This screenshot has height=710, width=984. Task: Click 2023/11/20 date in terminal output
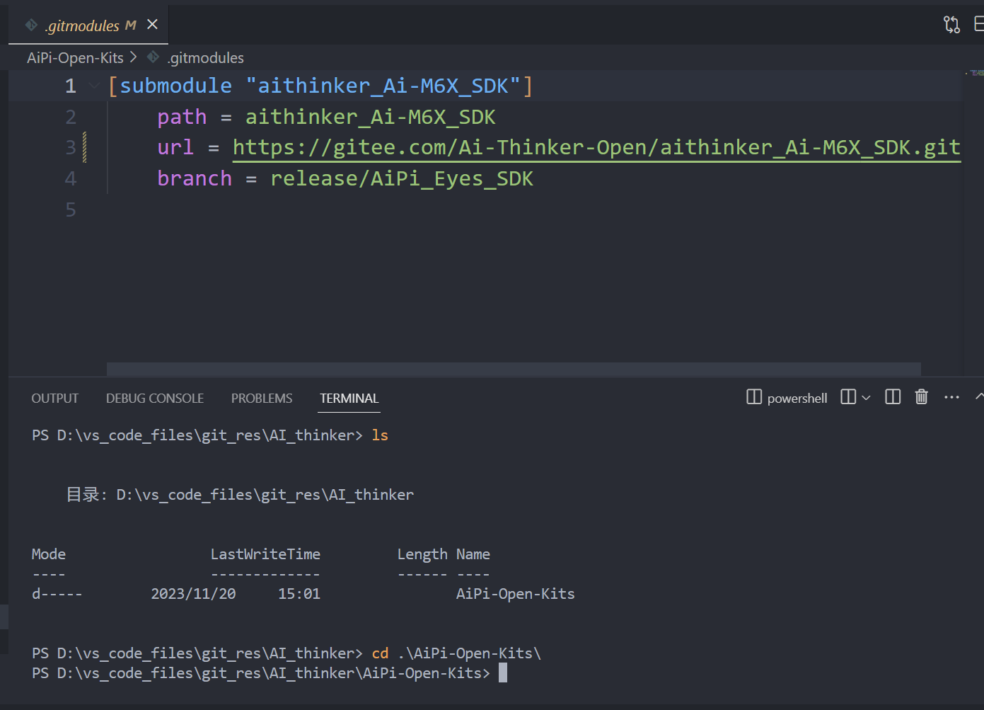[x=193, y=594]
